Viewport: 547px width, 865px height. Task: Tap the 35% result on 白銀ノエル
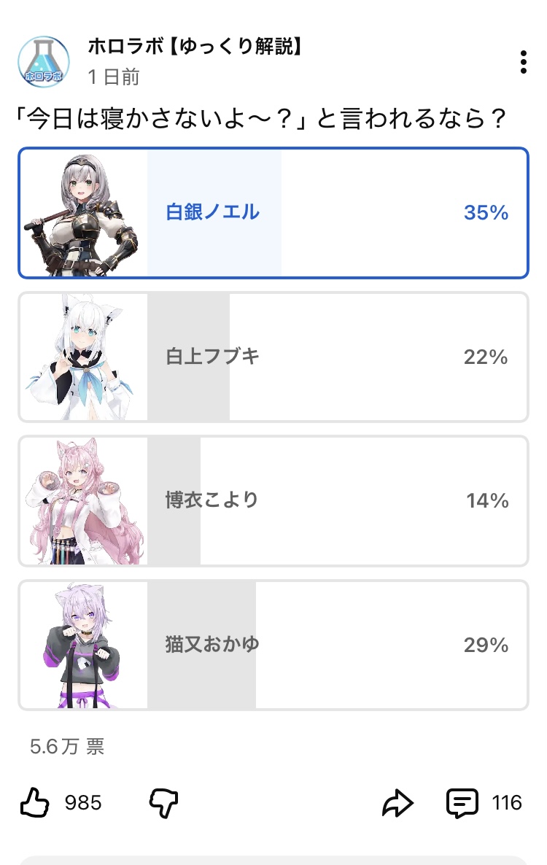(x=486, y=213)
